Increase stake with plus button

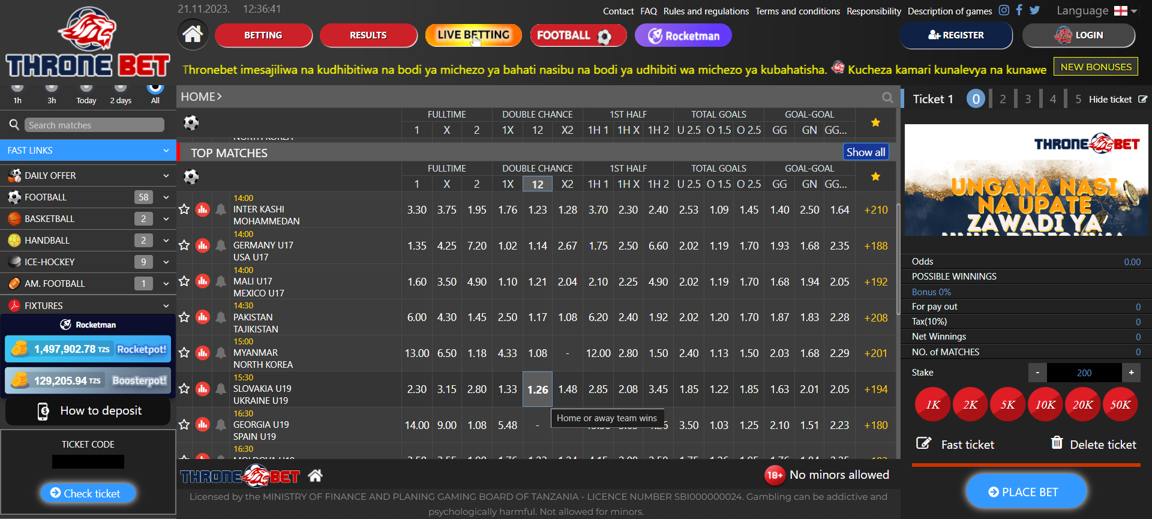pyautogui.click(x=1131, y=373)
